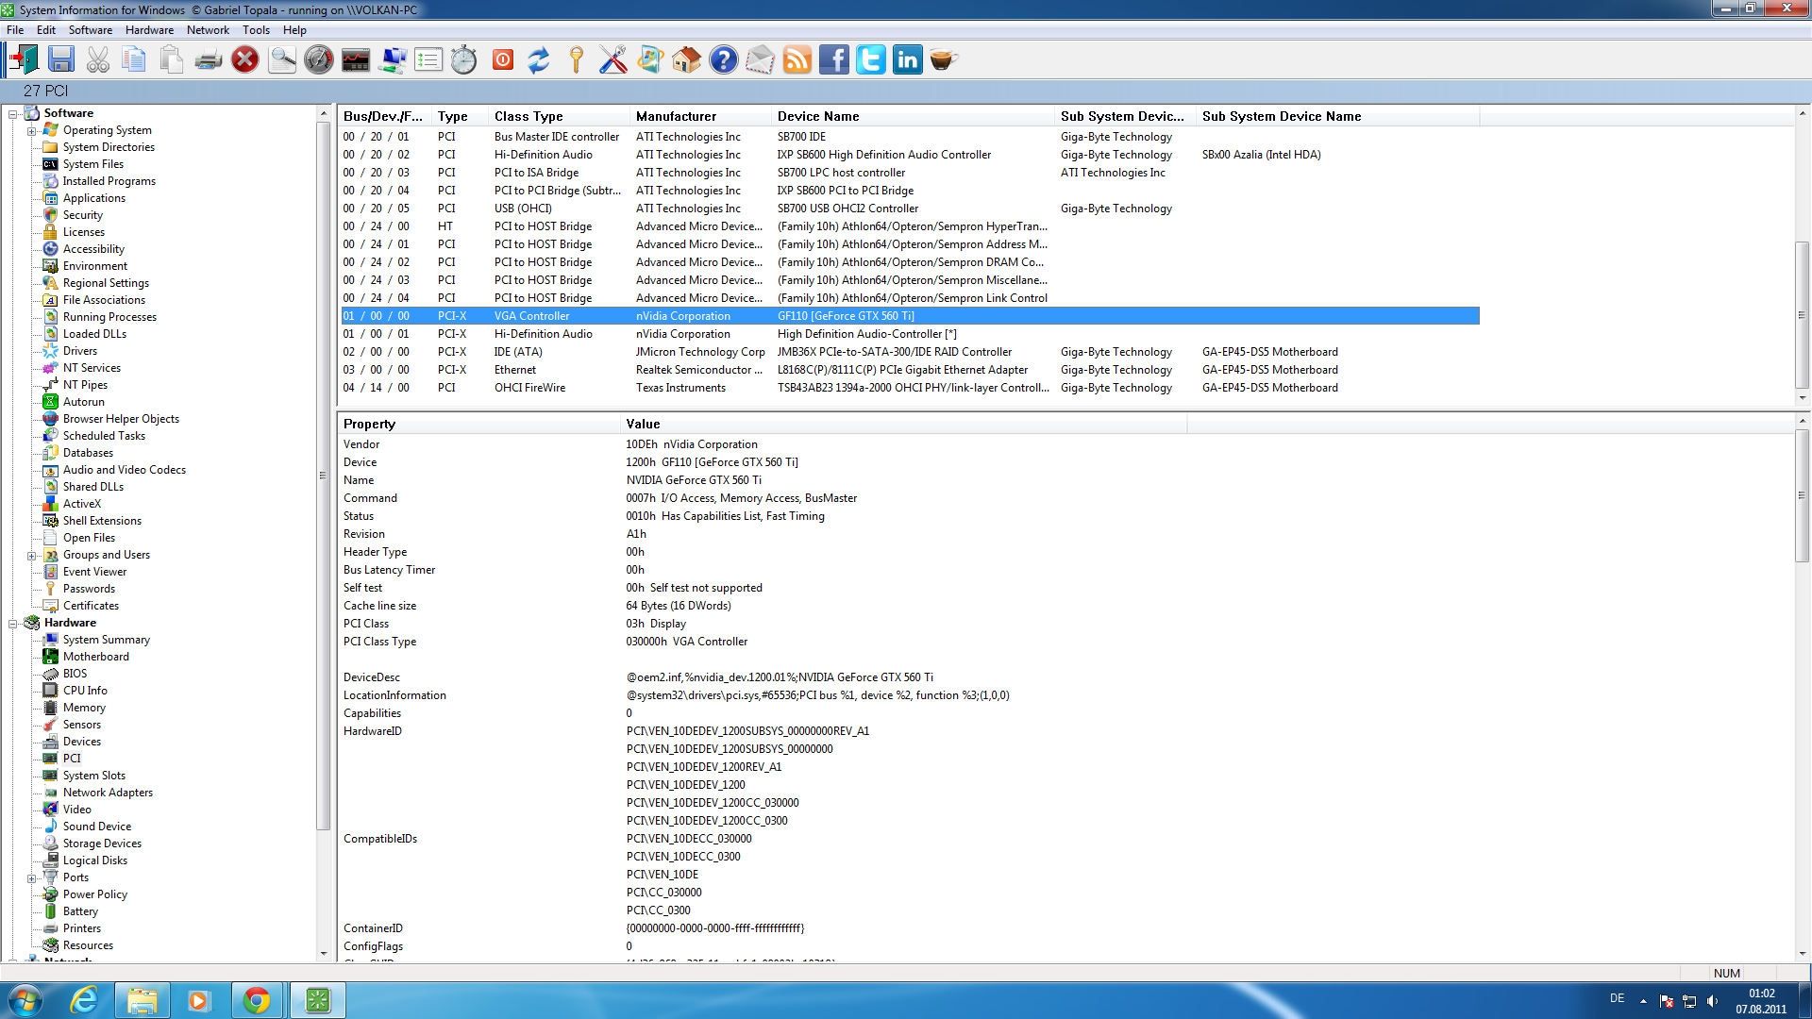The height and width of the screenshot is (1019, 1812).
Task: Click the blue help question mark icon
Action: [x=724, y=60]
